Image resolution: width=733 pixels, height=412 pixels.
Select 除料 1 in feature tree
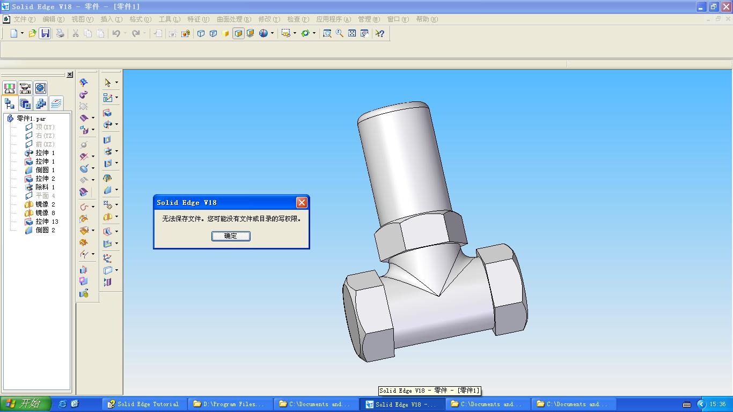(x=40, y=187)
